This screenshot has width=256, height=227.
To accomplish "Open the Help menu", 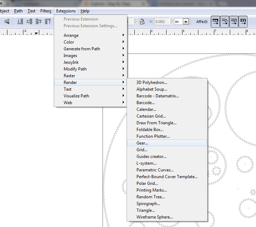I will [85, 11].
